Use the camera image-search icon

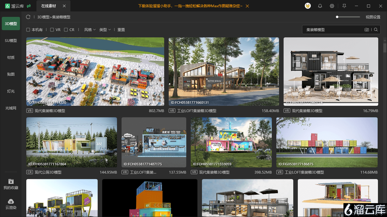click(x=367, y=30)
